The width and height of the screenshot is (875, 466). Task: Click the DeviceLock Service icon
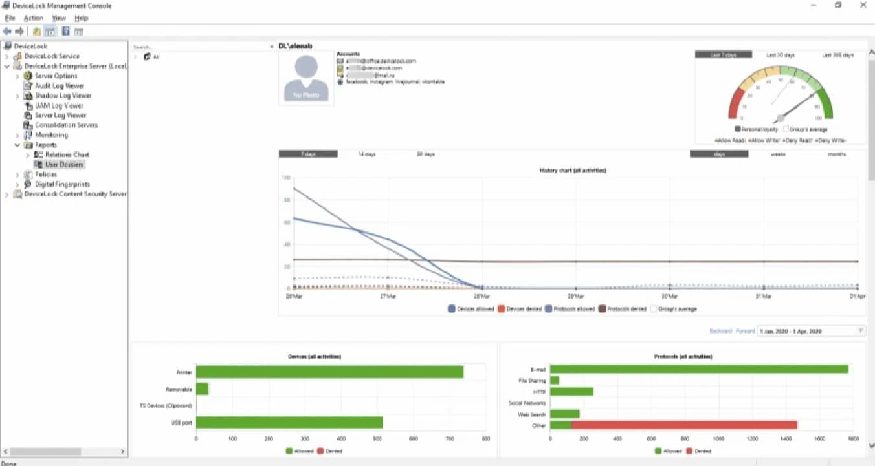[18, 56]
